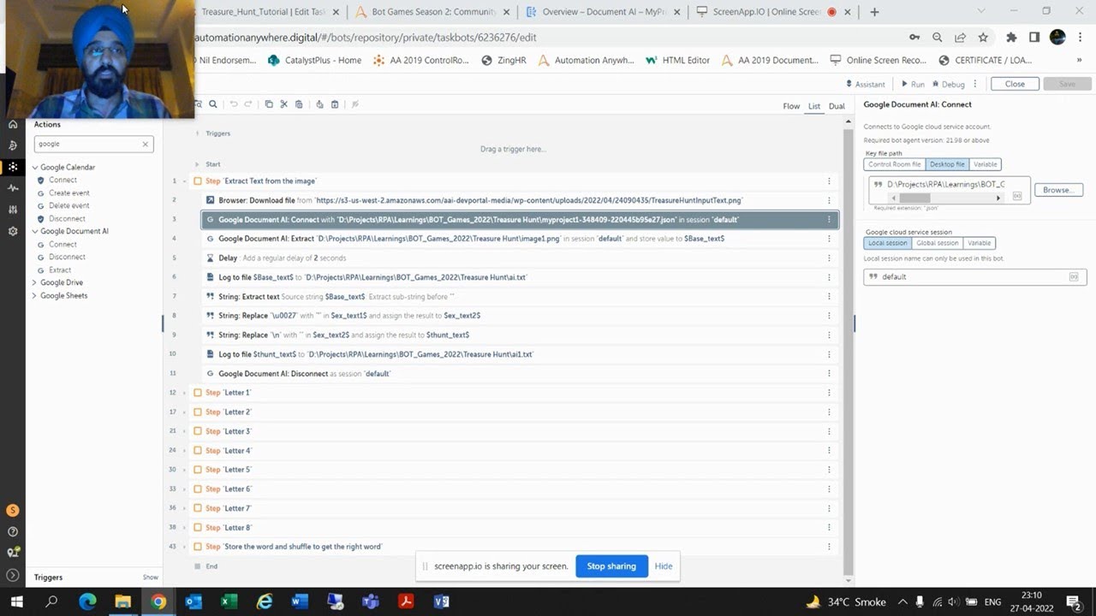Screen dimensions: 1096x616
Task: Click the variable insert icon in the key file path field
Action: 1017,196
